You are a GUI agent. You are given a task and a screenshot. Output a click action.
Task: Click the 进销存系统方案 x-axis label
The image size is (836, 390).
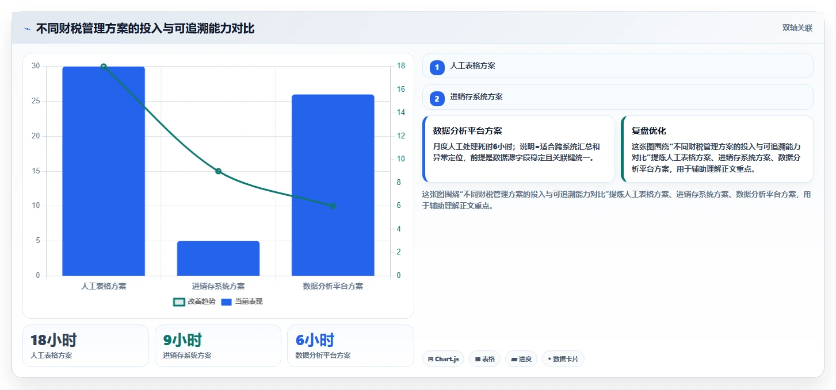pyautogui.click(x=218, y=286)
